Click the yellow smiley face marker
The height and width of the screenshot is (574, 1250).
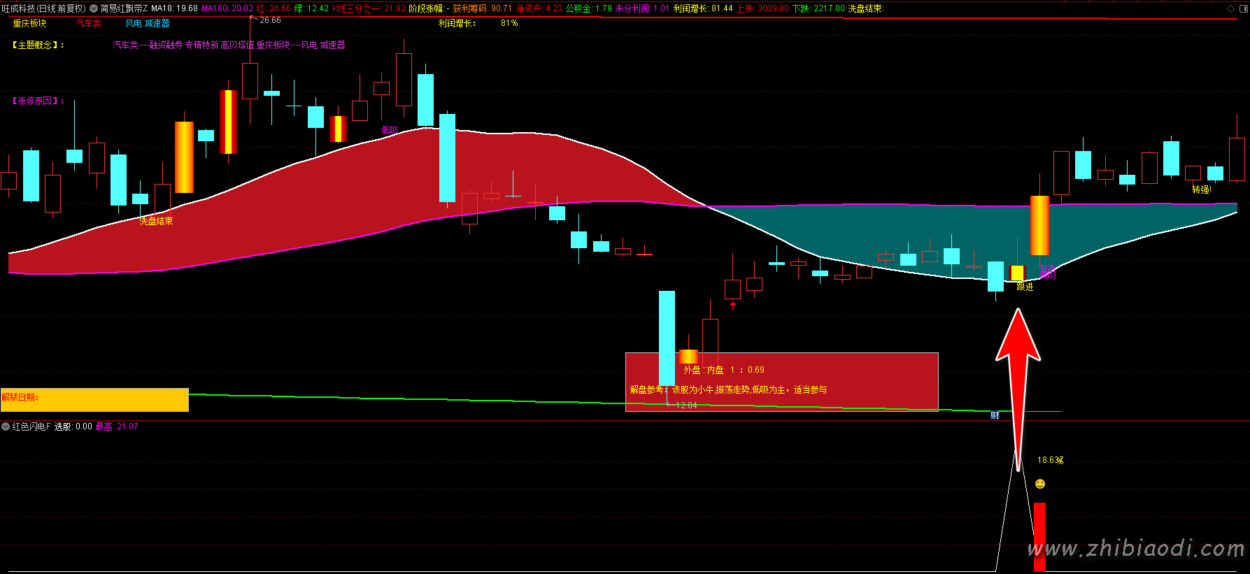point(1040,484)
